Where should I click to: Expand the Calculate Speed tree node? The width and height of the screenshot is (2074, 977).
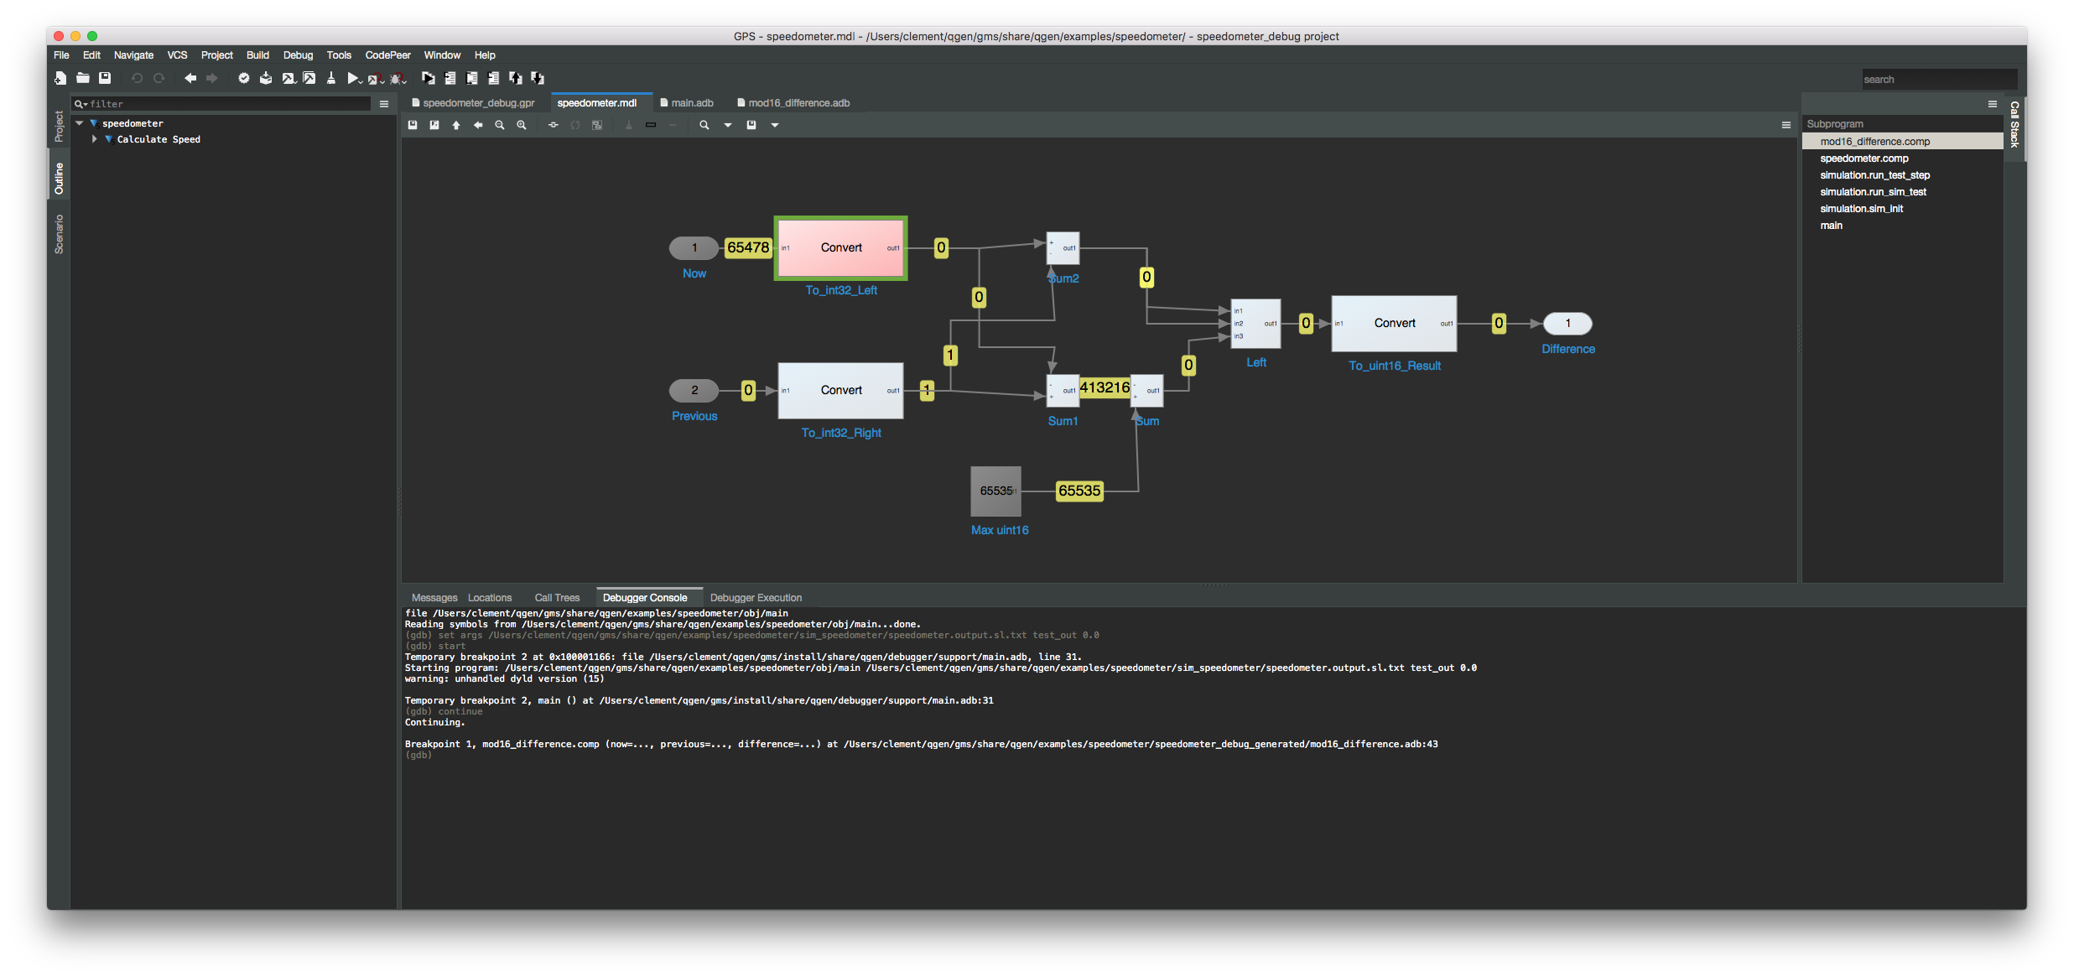95,139
